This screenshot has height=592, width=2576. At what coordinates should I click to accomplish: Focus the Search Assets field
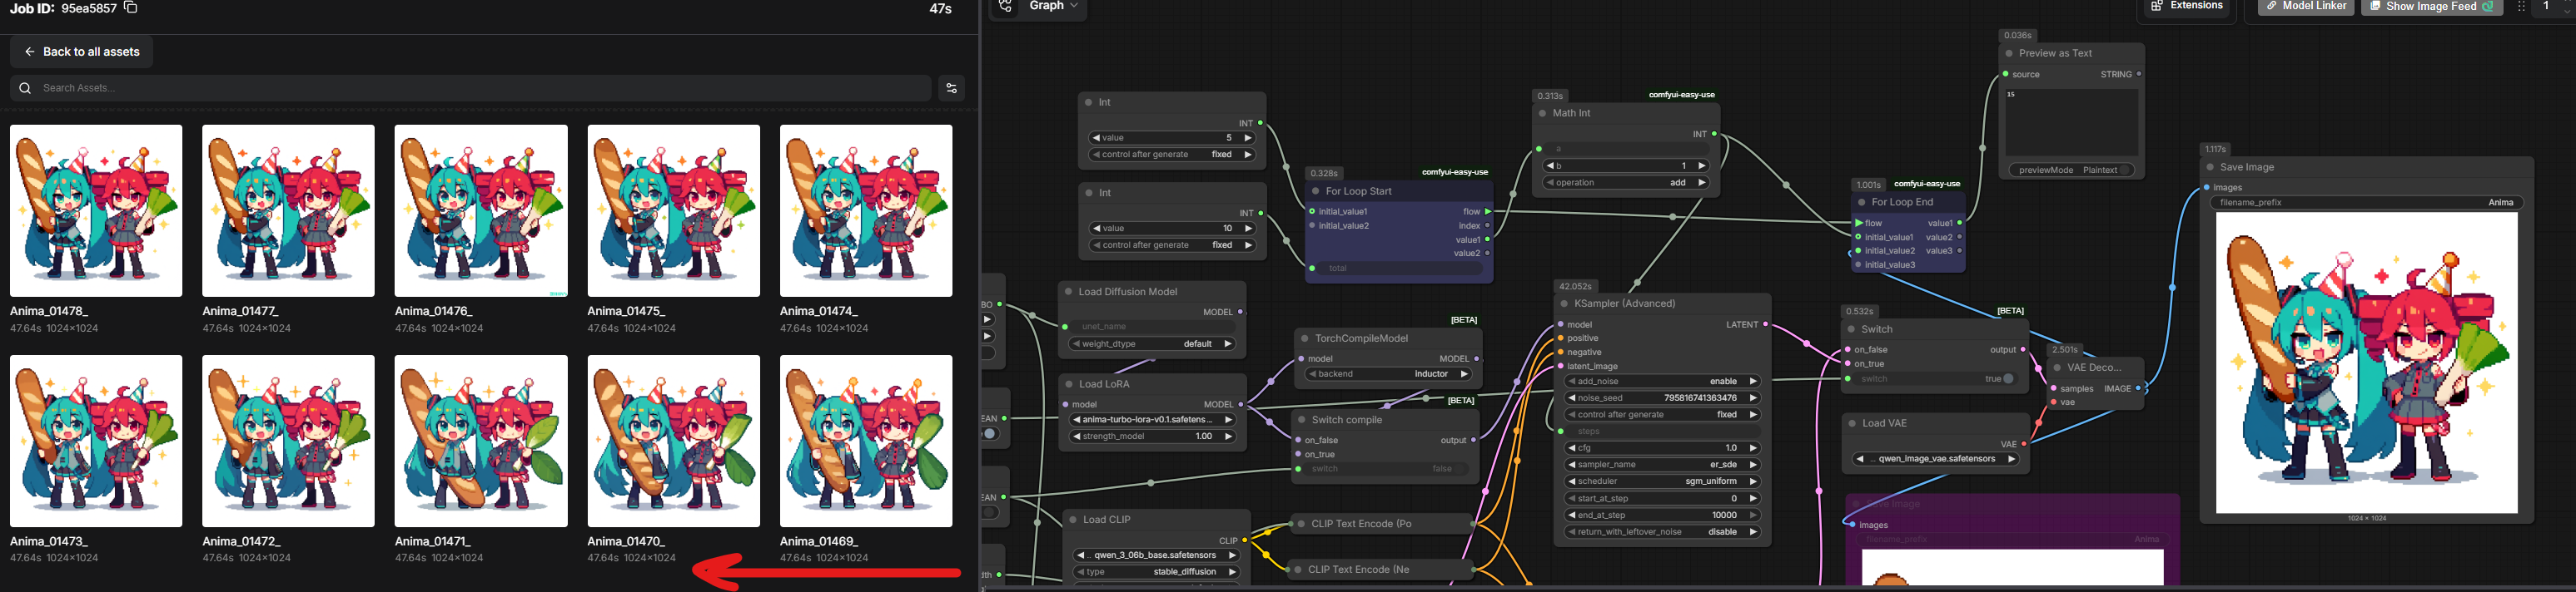(x=470, y=88)
